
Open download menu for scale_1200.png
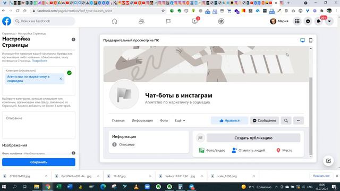pos(254,176)
